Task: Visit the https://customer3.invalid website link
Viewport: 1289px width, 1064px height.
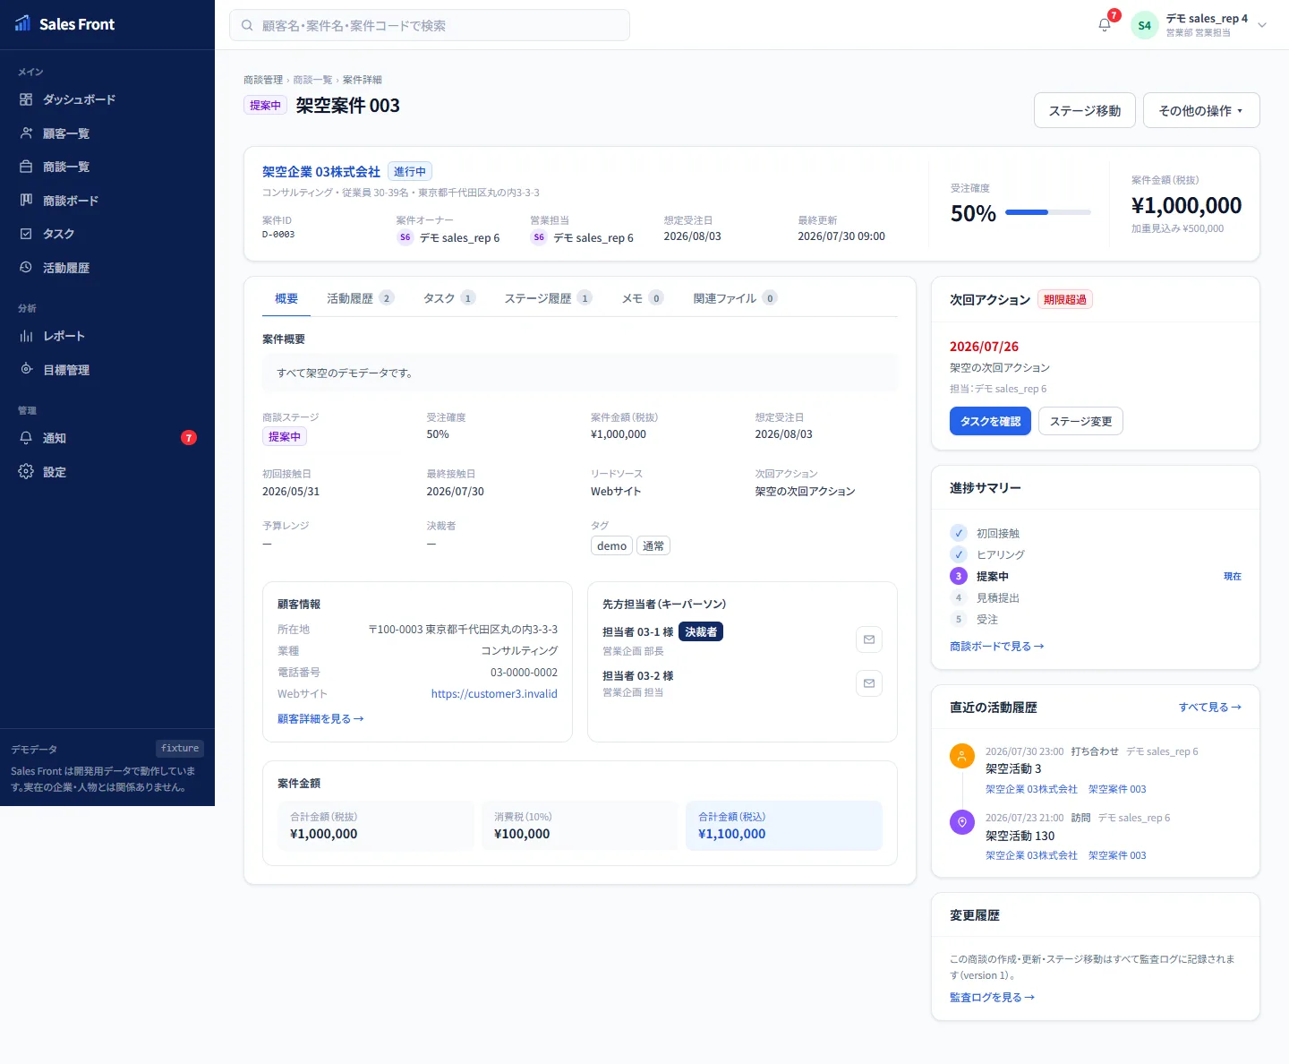Action: tap(494, 693)
